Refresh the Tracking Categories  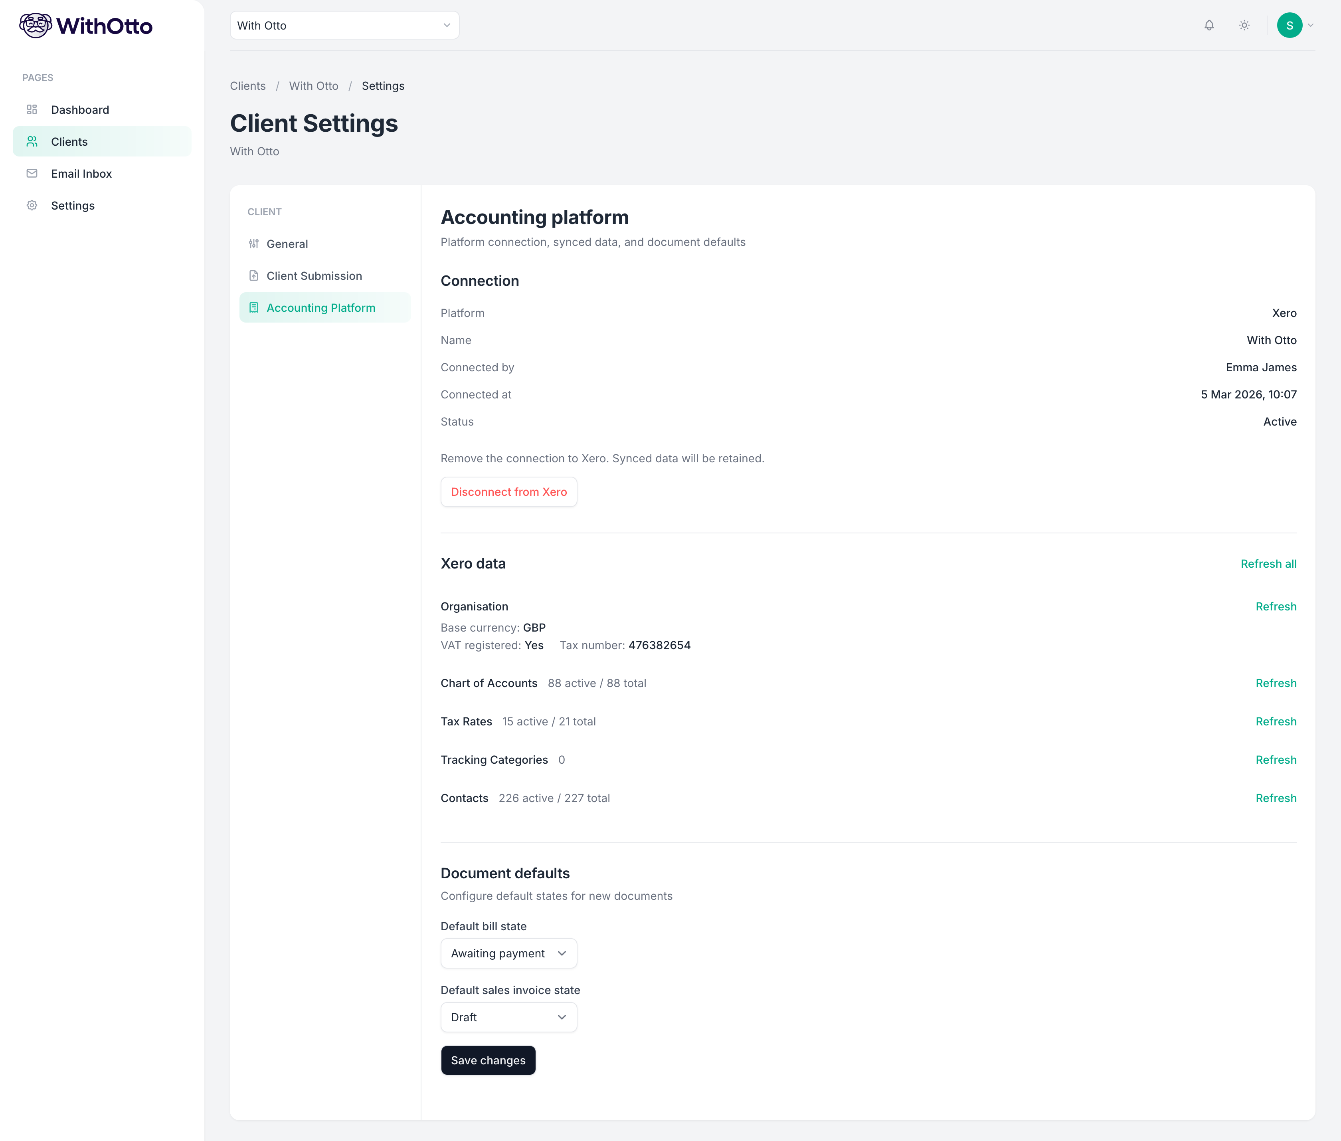pos(1276,759)
